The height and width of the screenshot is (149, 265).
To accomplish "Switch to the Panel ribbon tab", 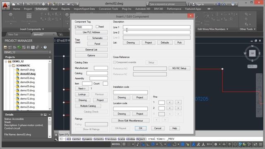I will click(x=54, y=9).
